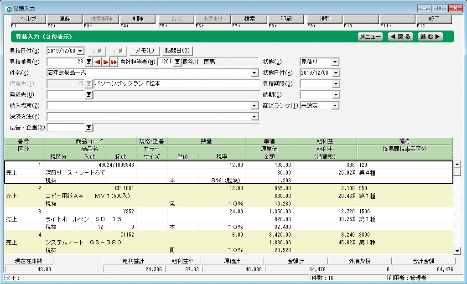Open the 状態 dropdown
The width and height of the screenshot is (467, 284).
(x=335, y=62)
